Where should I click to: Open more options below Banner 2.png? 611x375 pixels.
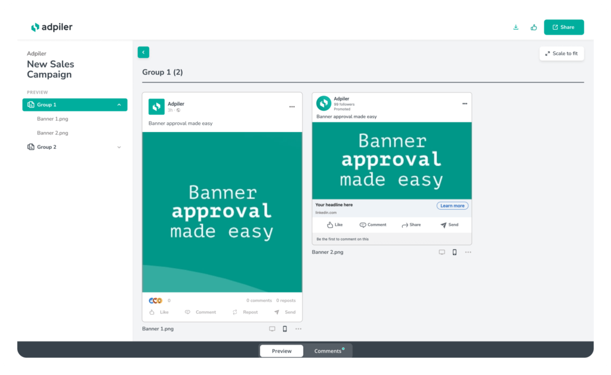[x=468, y=252]
